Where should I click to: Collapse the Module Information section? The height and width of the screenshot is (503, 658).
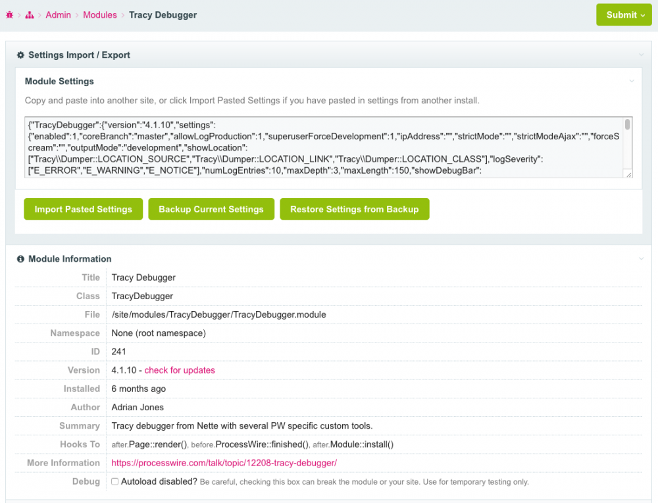click(641, 259)
